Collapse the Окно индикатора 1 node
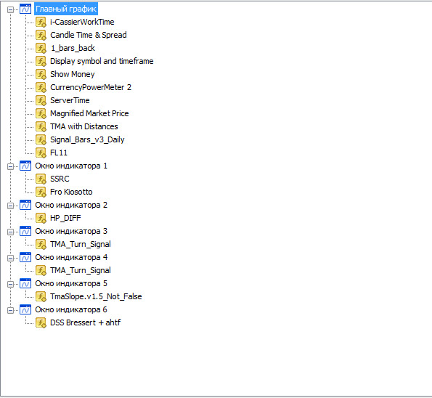 pyautogui.click(x=10, y=166)
